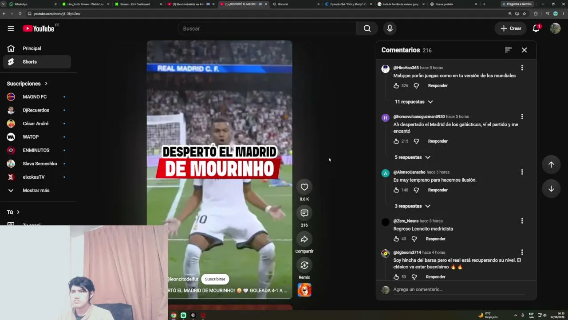Open the ENMINUTOS channel
Screen dimensions: 568x320
tap(36, 150)
